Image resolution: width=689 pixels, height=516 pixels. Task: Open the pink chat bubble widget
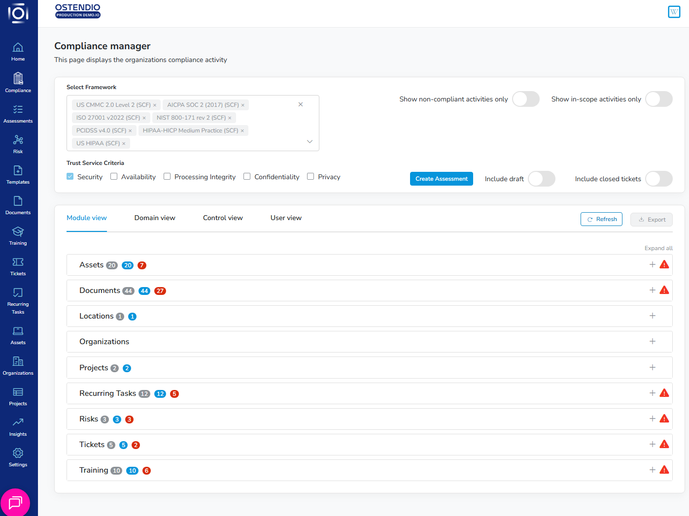pos(15,502)
